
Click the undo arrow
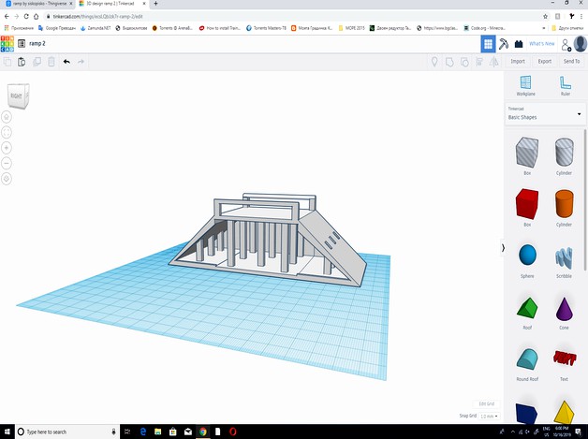66,62
